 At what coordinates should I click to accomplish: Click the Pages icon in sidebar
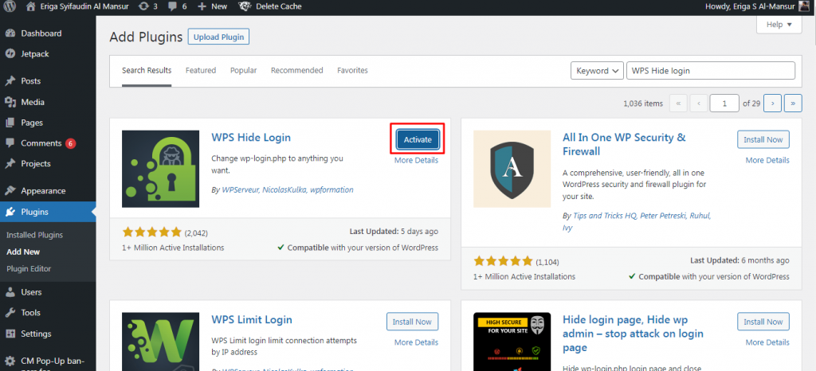pyautogui.click(x=10, y=123)
